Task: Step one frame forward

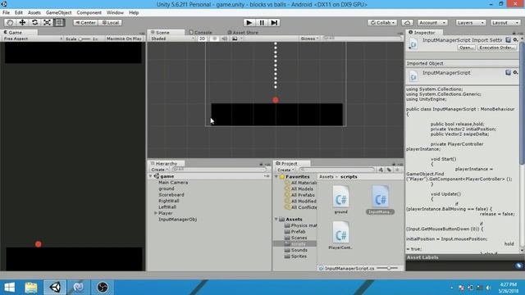Action: pyautogui.click(x=274, y=22)
